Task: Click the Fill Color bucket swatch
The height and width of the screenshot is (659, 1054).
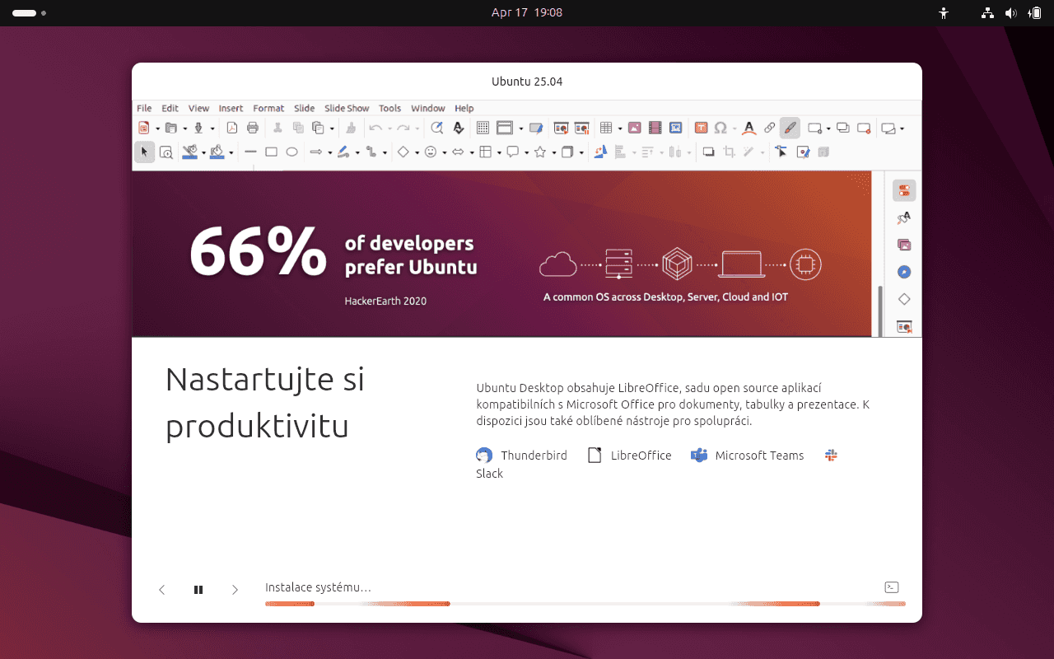Action: click(217, 152)
